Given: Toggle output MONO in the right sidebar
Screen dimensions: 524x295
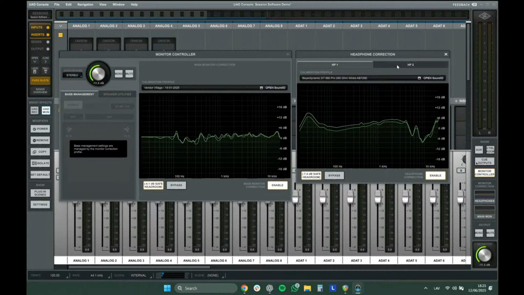Looking at the screenshot, I should point(479,233).
